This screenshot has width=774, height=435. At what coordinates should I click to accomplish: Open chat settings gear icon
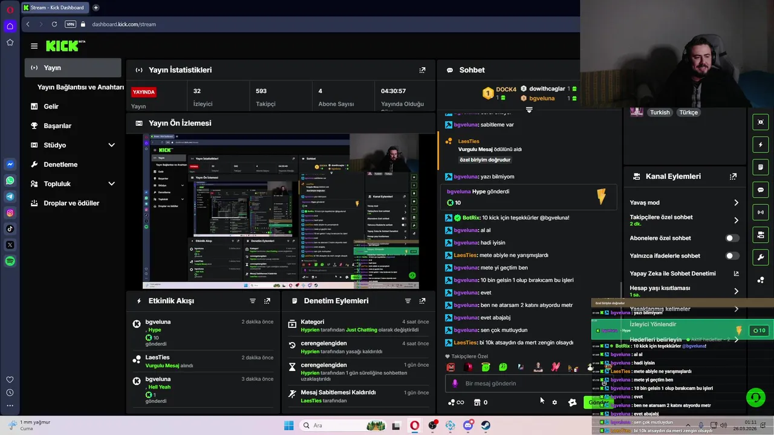[554, 402]
